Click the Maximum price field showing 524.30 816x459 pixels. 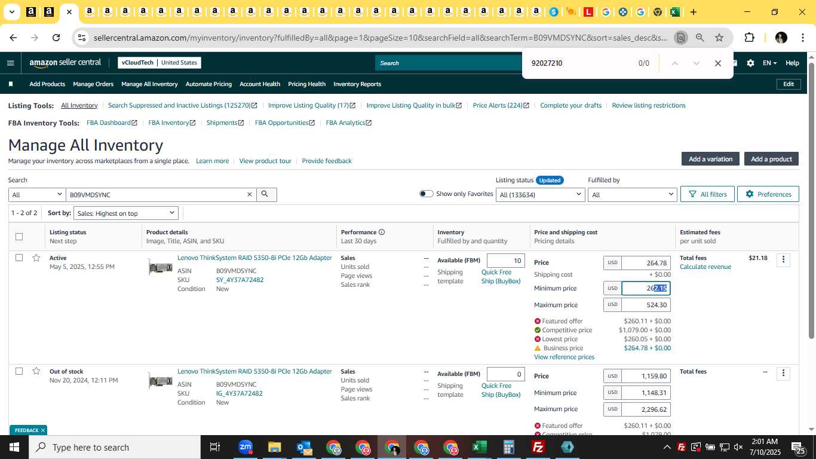pos(646,305)
